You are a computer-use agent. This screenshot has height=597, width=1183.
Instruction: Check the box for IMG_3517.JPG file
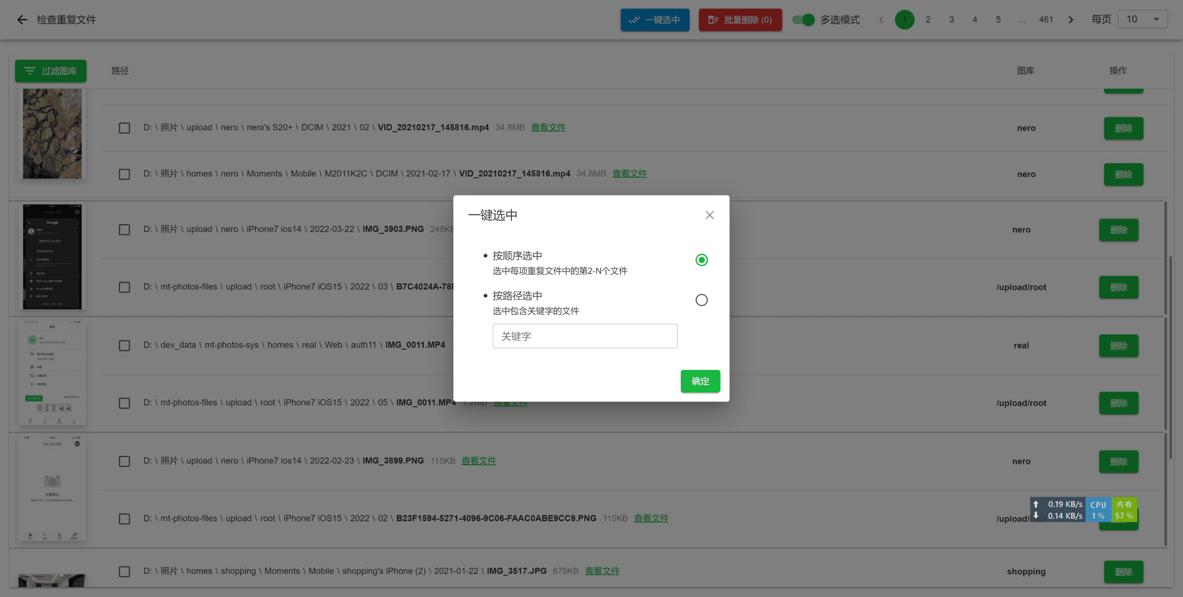pos(124,572)
